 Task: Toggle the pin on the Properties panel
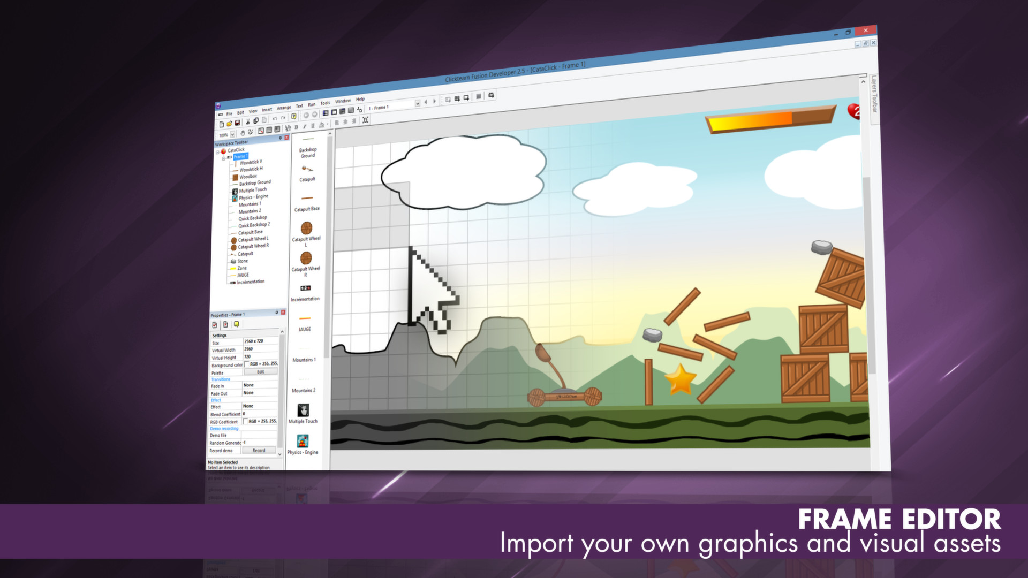(x=276, y=312)
